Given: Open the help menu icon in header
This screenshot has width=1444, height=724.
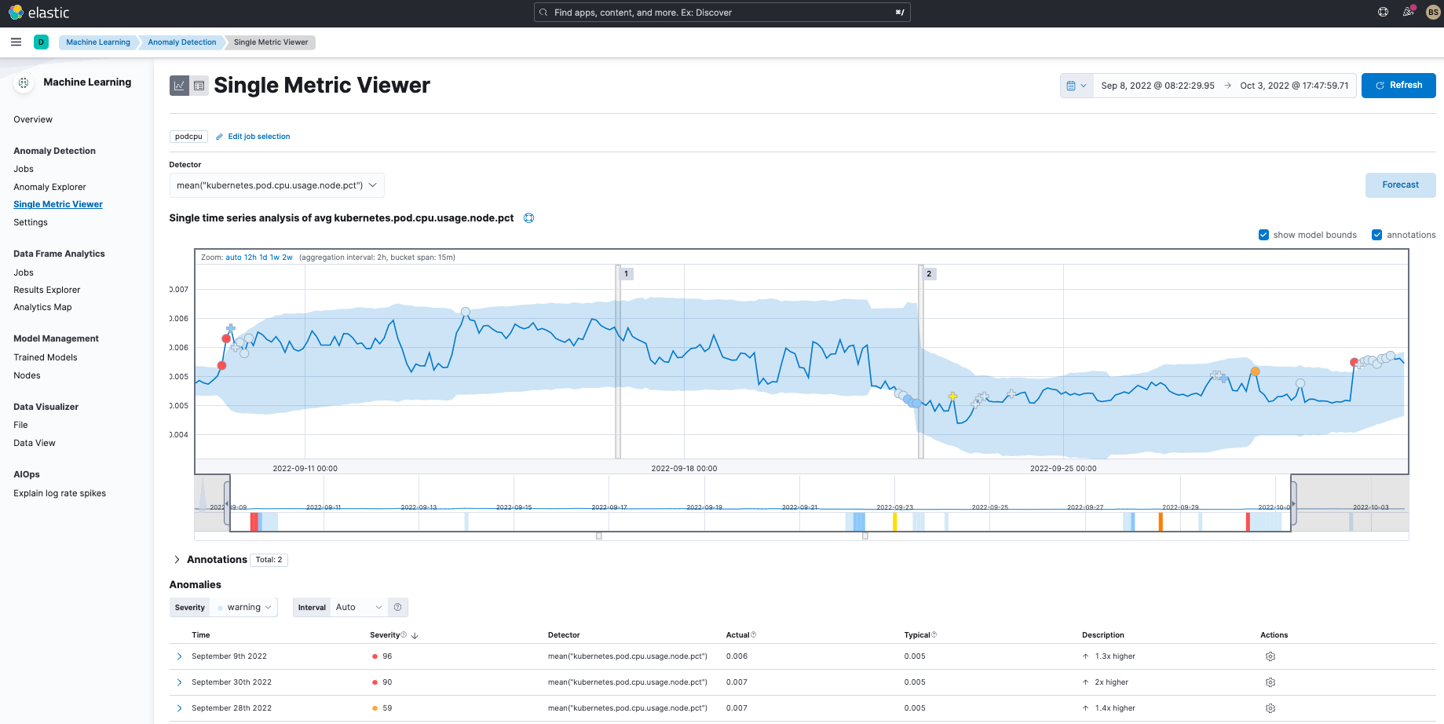Looking at the screenshot, I should click(1383, 12).
